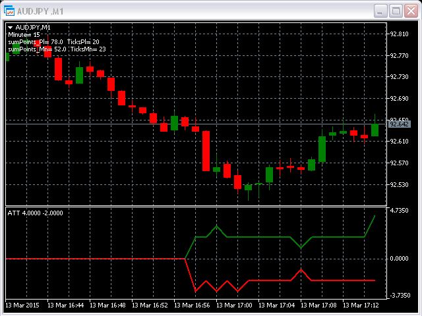Click the sumPoints_Pl comment text line
Screen dimensions: 422x316
[x=56, y=41]
